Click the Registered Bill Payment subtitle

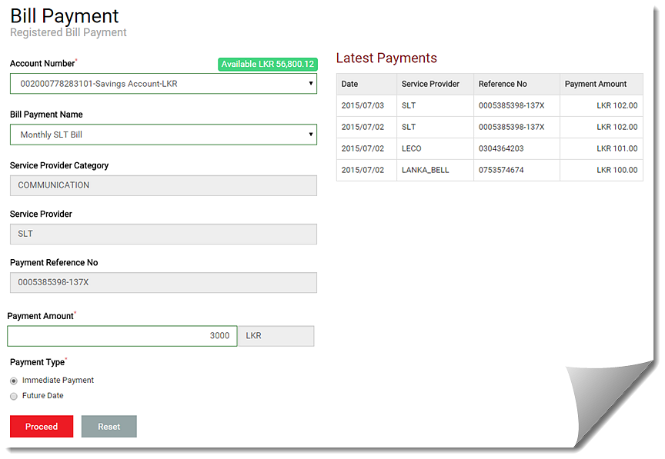pyautogui.click(x=69, y=32)
